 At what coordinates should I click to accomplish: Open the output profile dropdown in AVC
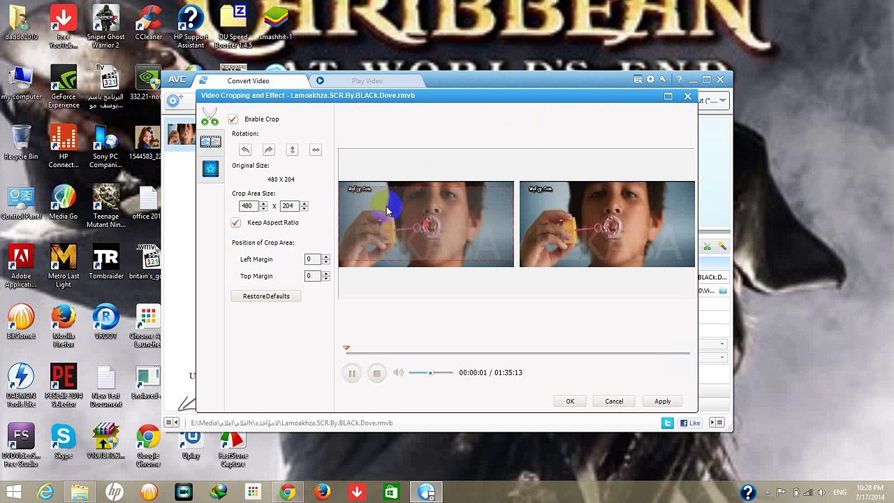click(x=723, y=101)
